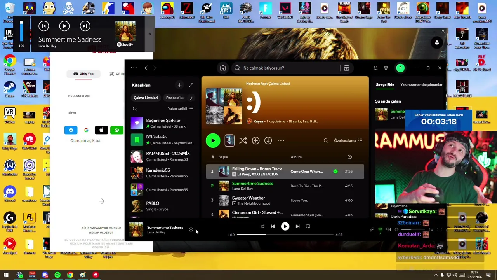Screen dimensions: 497x280
Task: Toggle playlist shuffle next to cover thumbnail
Action: coord(243,141)
